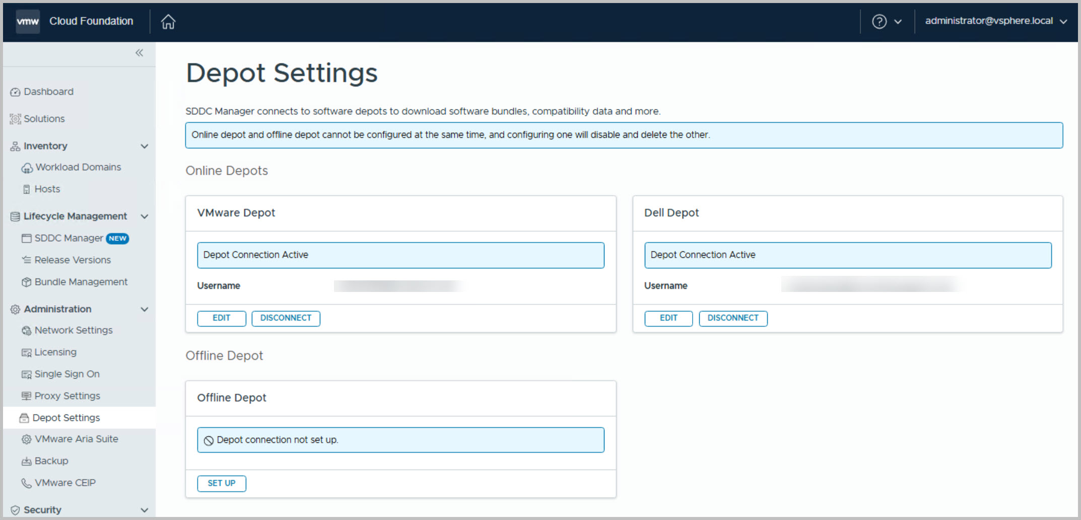Viewport: 1081px width, 520px height.
Task: Select Release Versions in sidebar
Action: (x=73, y=260)
